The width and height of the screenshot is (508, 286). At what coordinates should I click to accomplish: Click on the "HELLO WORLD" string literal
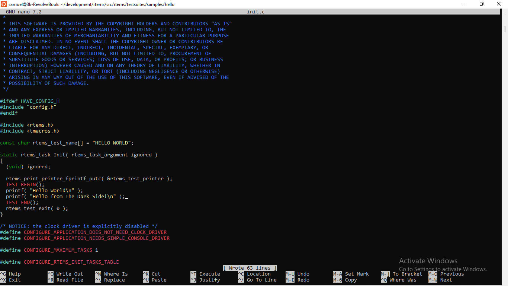[x=112, y=143]
